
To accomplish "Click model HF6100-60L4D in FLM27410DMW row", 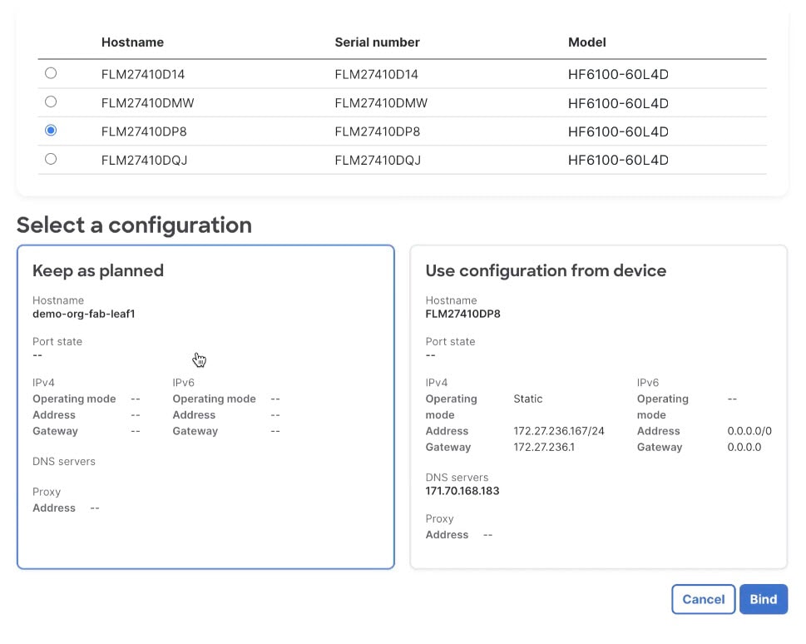I will [x=618, y=103].
